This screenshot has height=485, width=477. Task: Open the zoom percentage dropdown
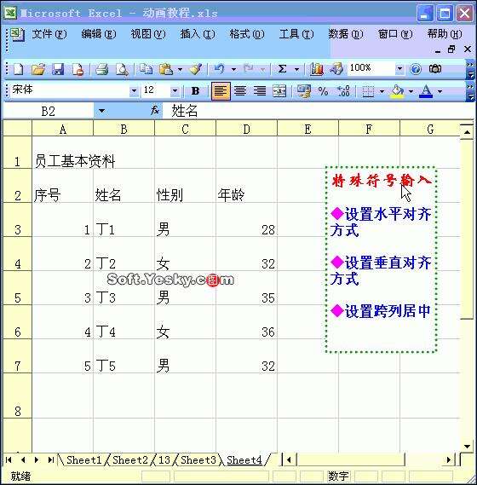[x=399, y=68]
